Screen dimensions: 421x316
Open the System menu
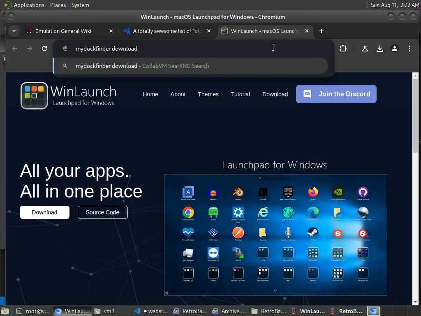(80, 5)
